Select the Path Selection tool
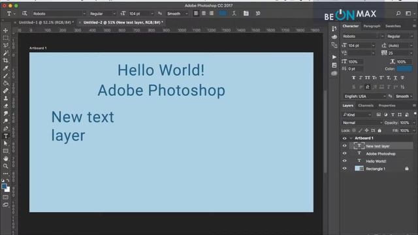Screen dimensions: 418x235 point(6,144)
